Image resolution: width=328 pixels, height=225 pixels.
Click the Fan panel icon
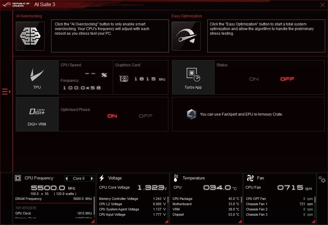click(250, 178)
